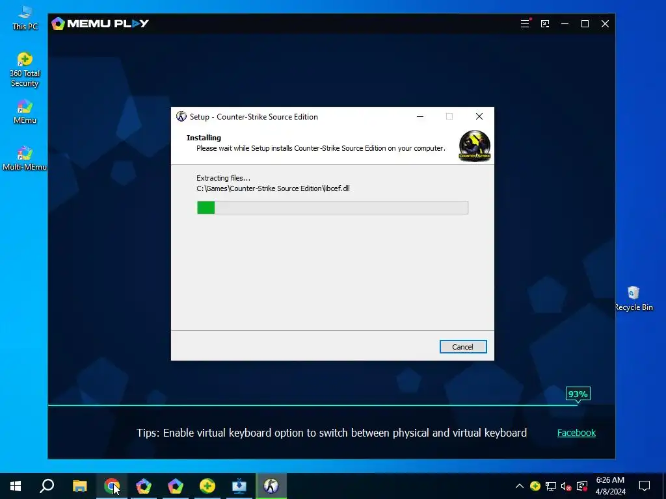Minimize the Counter-Strike Setup dialog
This screenshot has height=499, width=666.
pyautogui.click(x=420, y=117)
